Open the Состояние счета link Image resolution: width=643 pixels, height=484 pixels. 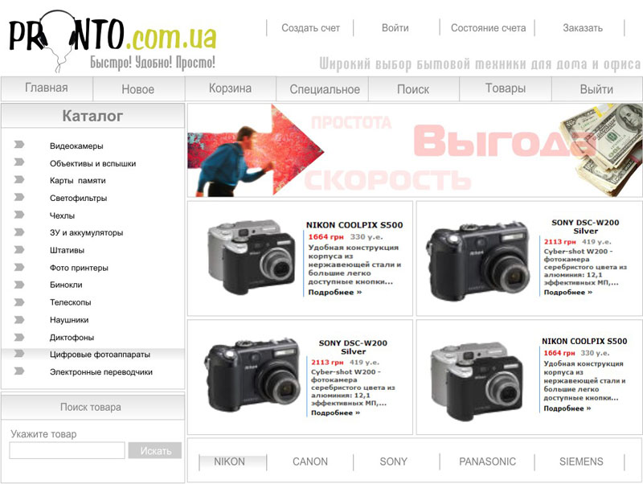(489, 28)
